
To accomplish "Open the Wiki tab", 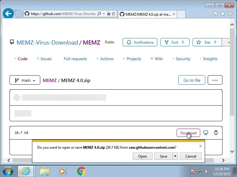I will [157, 59].
